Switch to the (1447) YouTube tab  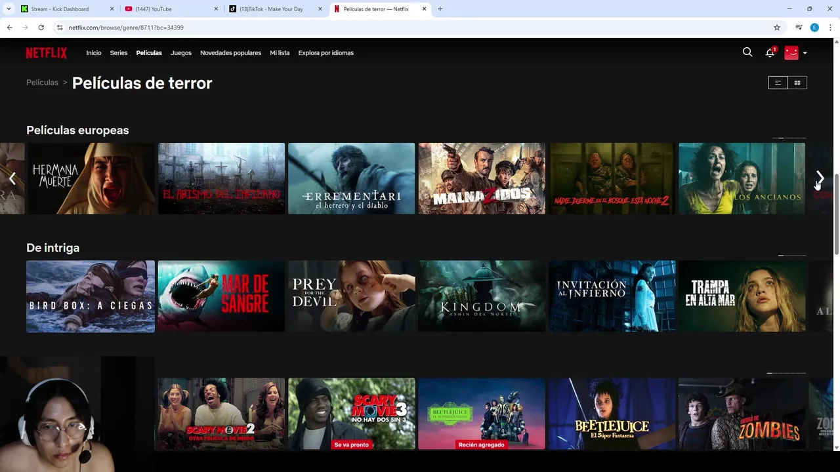pyautogui.click(x=171, y=9)
